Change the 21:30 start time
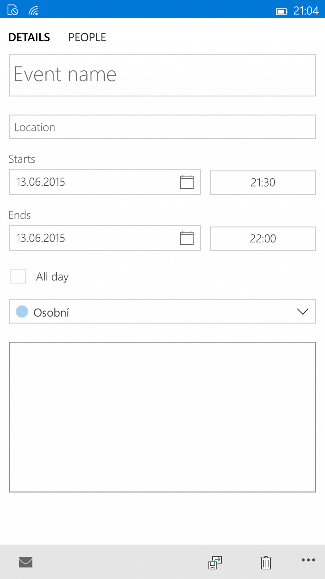 click(x=263, y=183)
